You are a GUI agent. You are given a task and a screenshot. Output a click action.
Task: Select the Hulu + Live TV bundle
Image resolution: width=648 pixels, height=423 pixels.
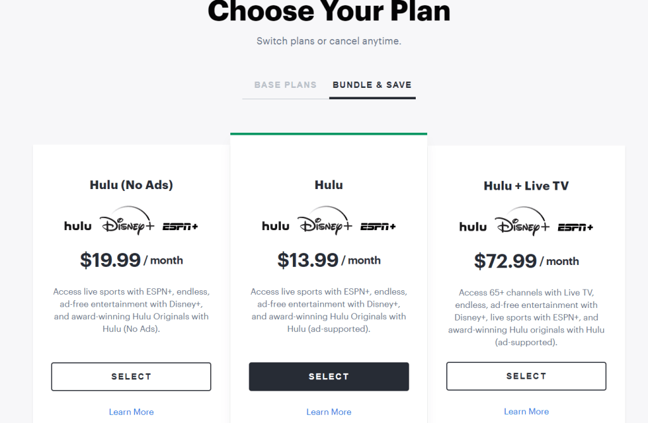tap(526, 376)
